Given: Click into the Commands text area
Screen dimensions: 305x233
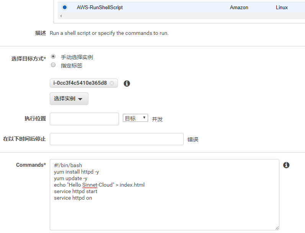Looking at the screenshot, I should coord(165,195).
